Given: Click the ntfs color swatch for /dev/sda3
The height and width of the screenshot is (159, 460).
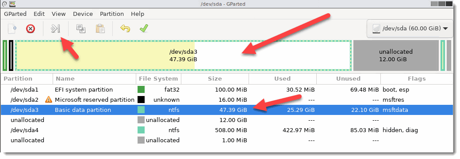Looking at the screenshot, I should [x=141, y=110].
